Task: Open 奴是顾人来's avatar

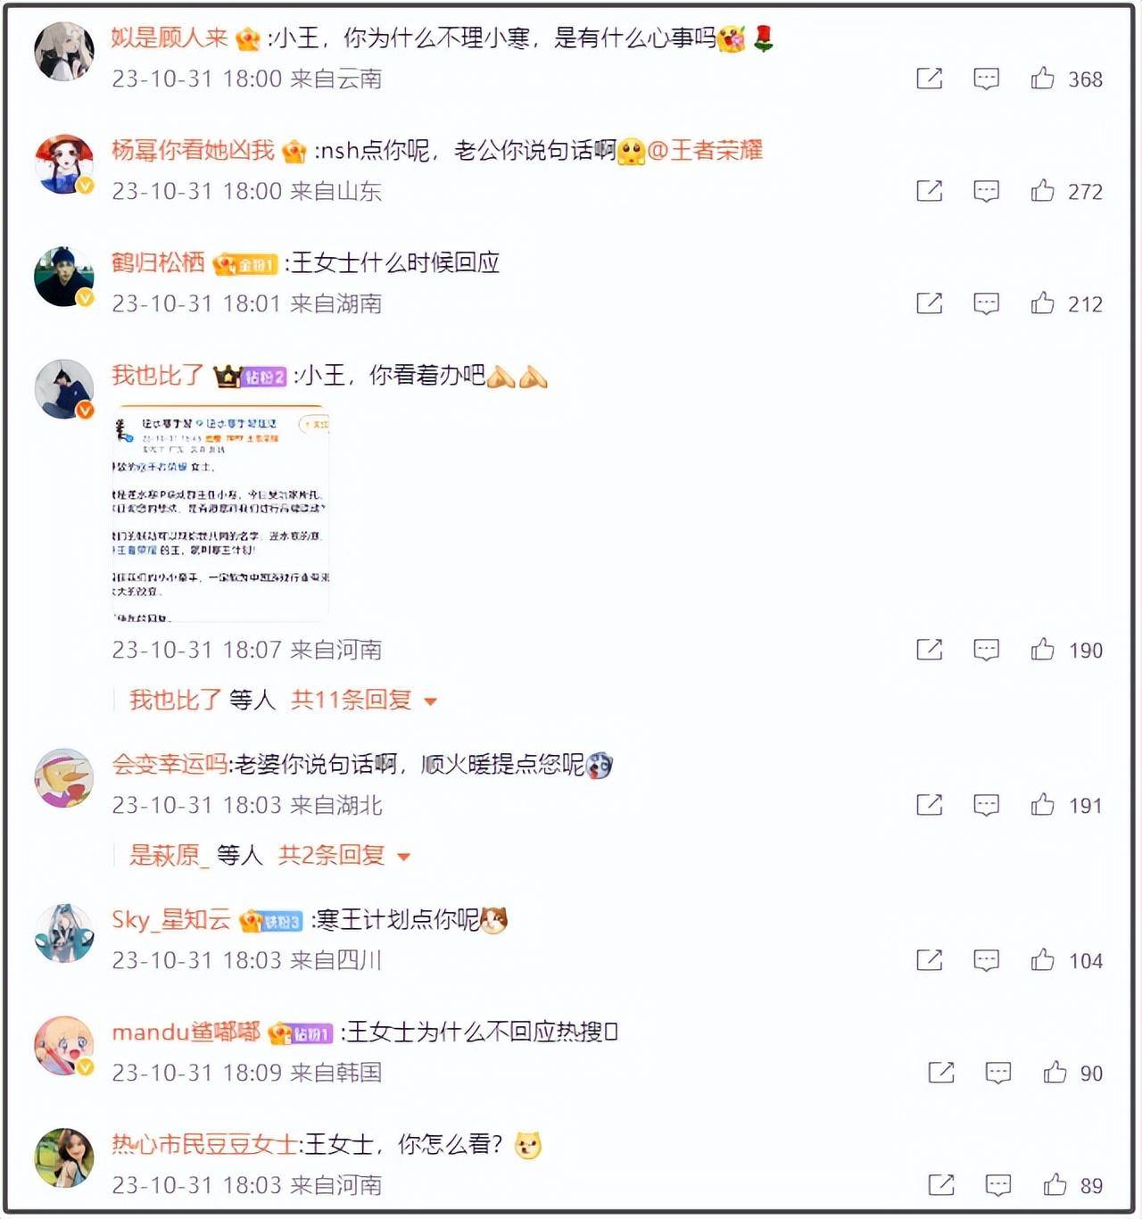Action: click(63, 52)
